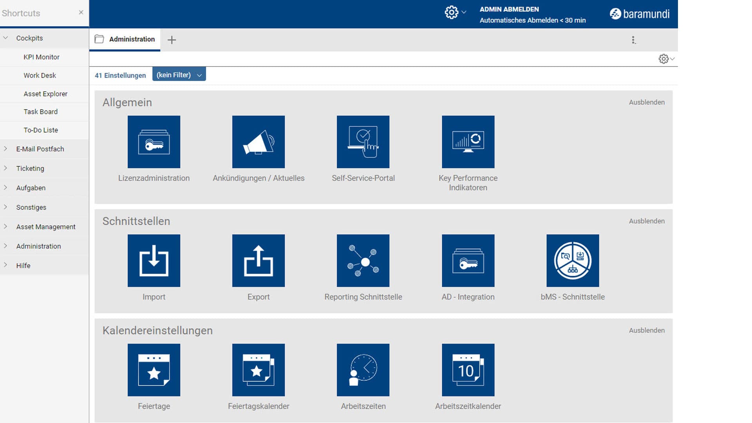Open the (kein Filter) dropdown
Image resolution: width=752 pixels, height=423 pixels.
[x=179, y=75]
